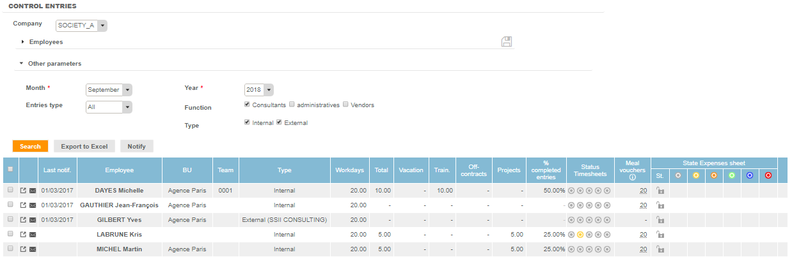Screen dimensions: 792x257
Task: Click the mail icon for MICHEL Martin
Action: click(x=33, y=249)
